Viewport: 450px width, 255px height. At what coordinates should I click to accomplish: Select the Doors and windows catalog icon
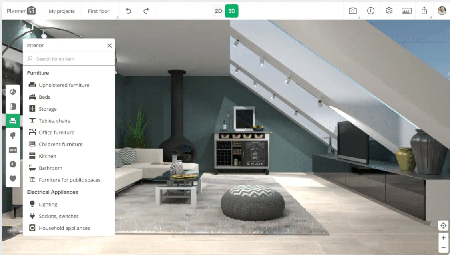[x=12, y=106]
